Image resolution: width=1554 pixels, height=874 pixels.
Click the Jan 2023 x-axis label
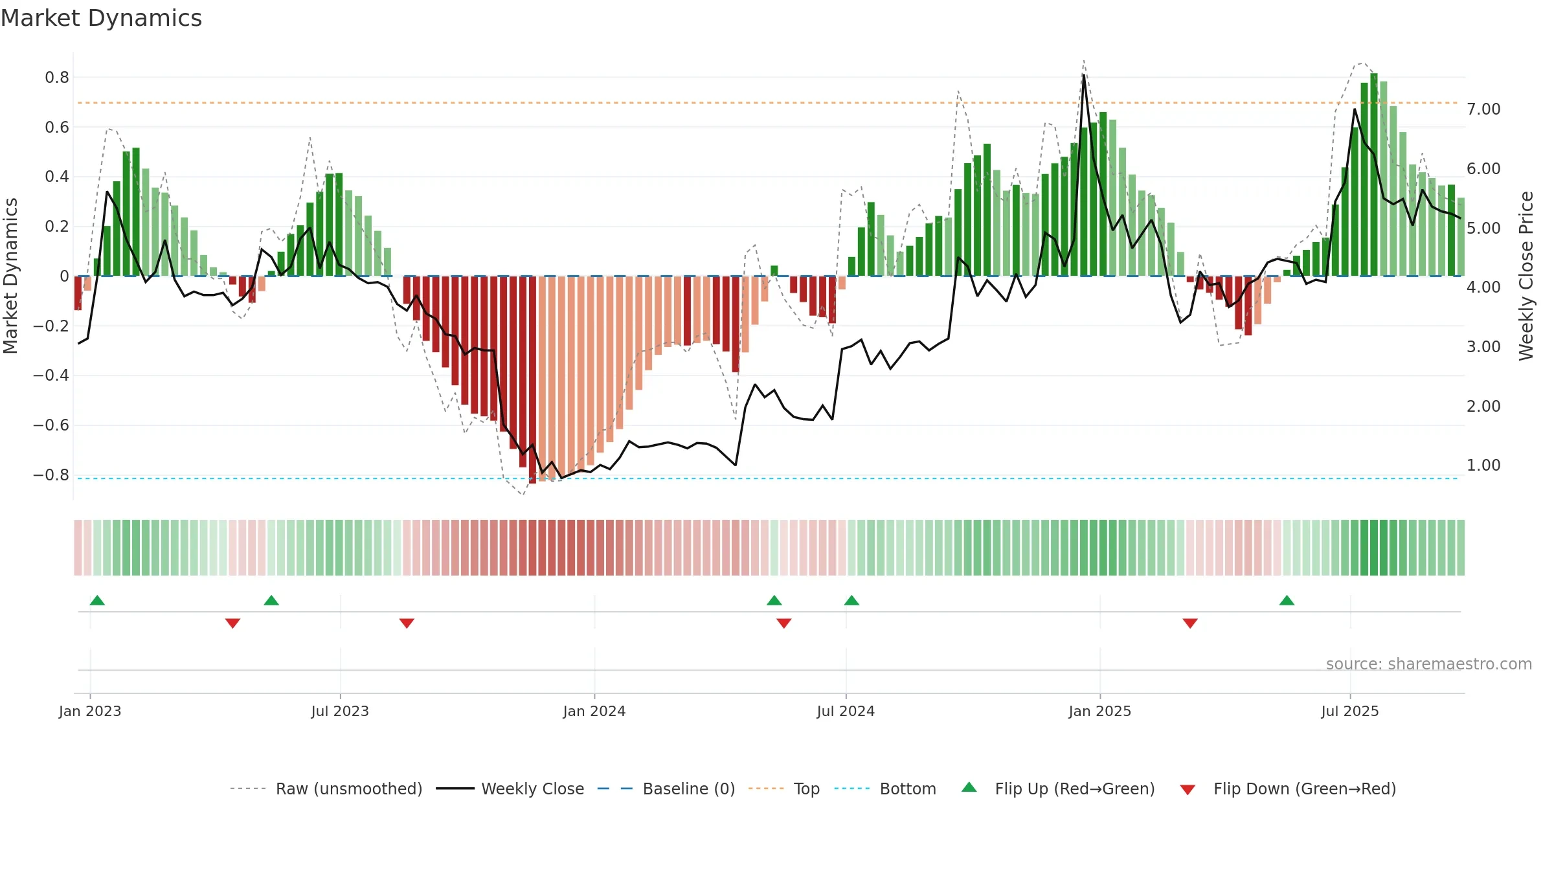point(90,711)
